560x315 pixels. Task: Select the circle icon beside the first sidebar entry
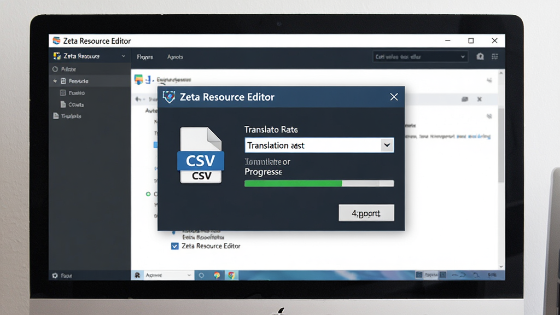[55, 69]
